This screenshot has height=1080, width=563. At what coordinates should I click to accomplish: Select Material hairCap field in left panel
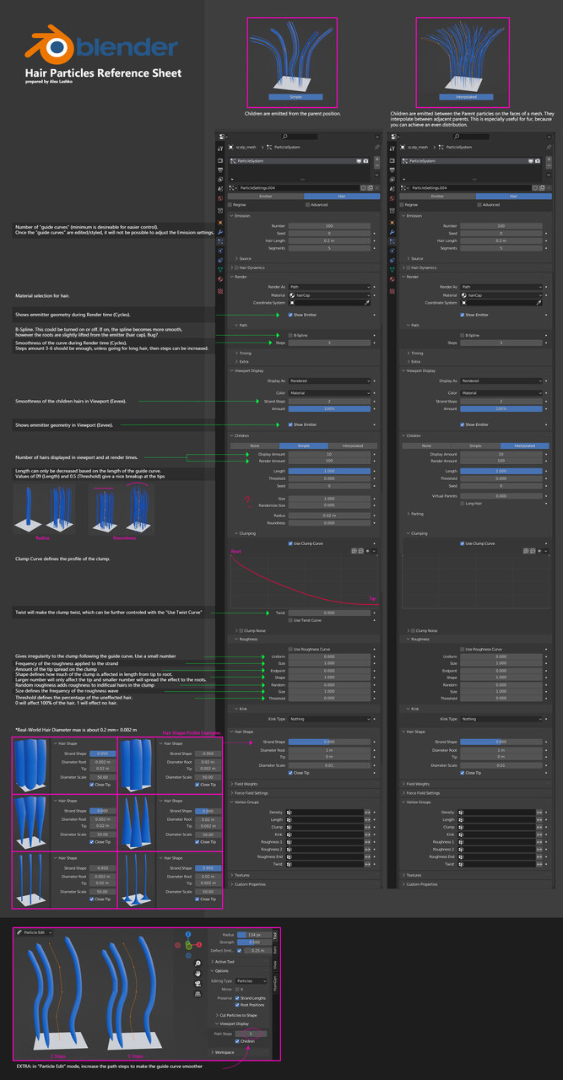coord(329,294)
